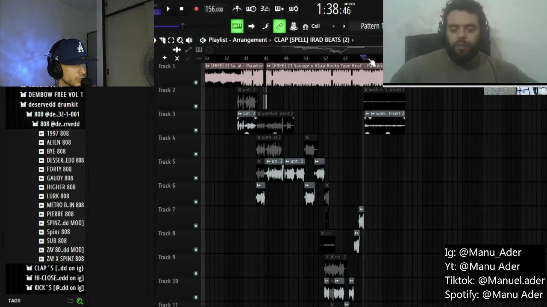547x307 pixels.
Task: Click the folder icon beside TAGS
Action: click(x=70, y=301)
